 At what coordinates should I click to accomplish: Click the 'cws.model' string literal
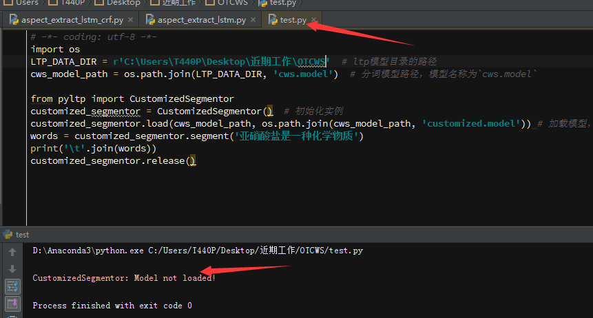(x=303, y=74)
